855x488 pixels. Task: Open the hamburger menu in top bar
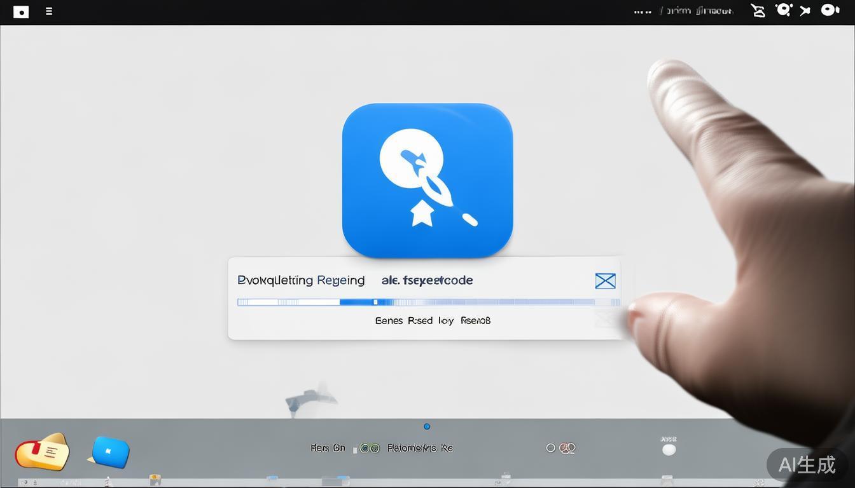(x=49, y=11)
